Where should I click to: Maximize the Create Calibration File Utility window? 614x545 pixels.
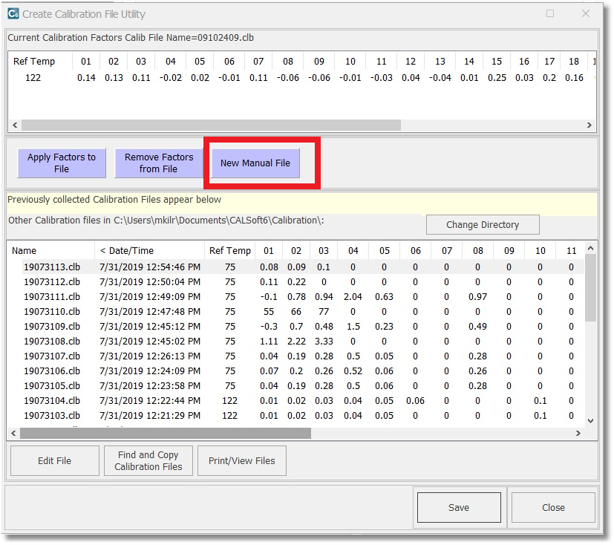click(x=550, y=13)
